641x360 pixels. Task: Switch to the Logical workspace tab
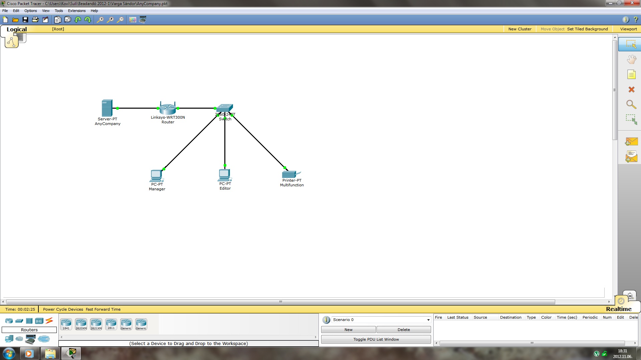[x=17, y=29]
